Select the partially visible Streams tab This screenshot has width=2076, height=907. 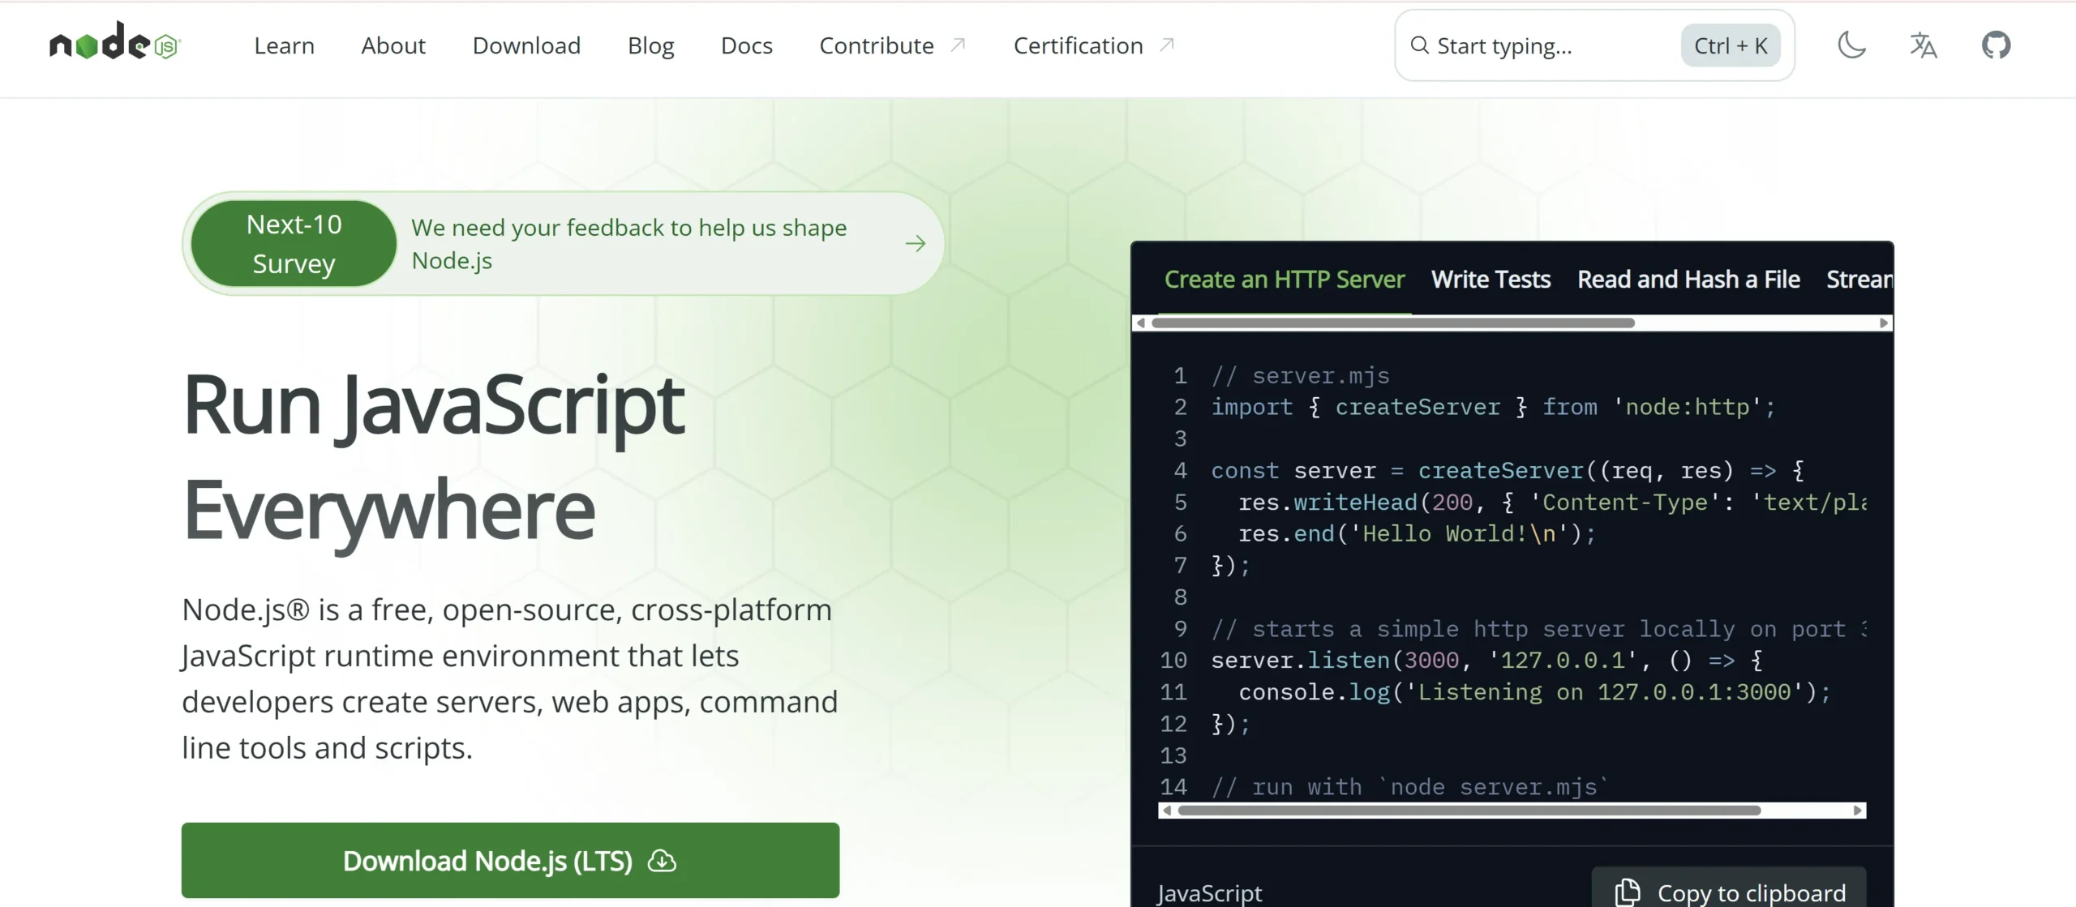[x=1859, y=280]
